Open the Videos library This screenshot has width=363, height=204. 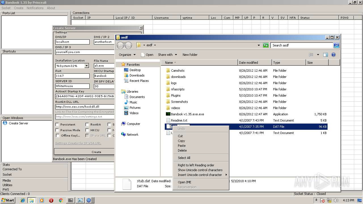coord(134,113)
